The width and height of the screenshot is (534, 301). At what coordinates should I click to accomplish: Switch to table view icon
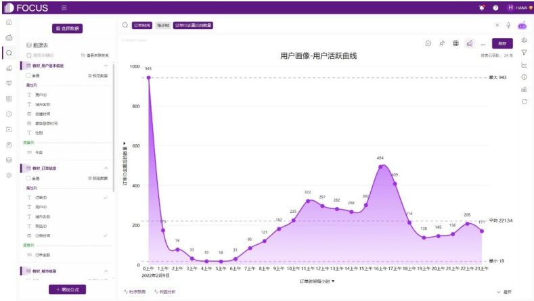pyautogui.click(x=455, y=43)
